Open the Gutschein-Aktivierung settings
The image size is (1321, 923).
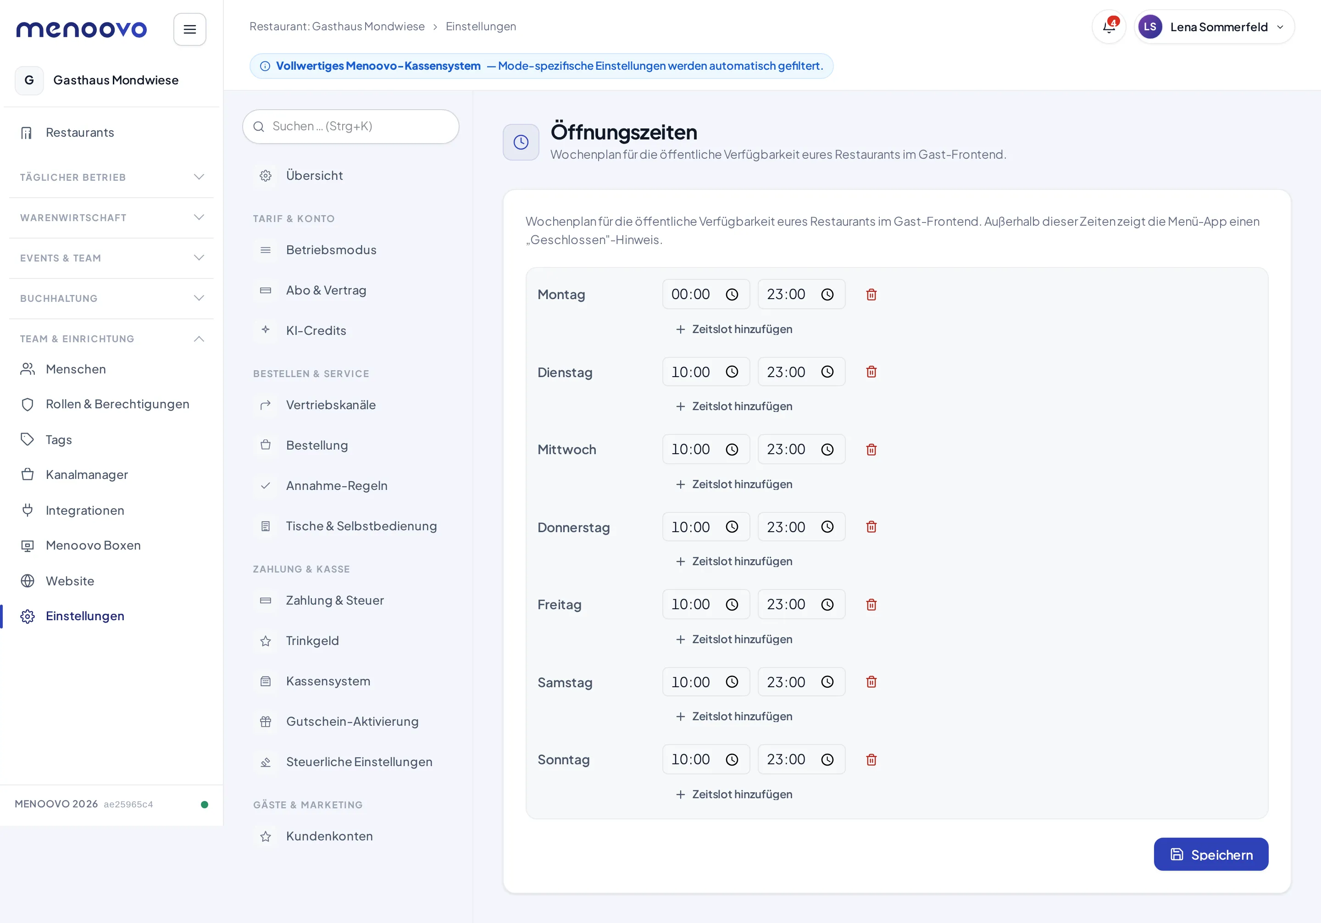tap(351, 721)
